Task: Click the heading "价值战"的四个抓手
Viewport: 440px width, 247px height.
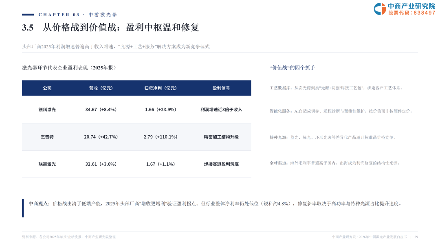Action: pyautogui.click(x=292, y=68)
